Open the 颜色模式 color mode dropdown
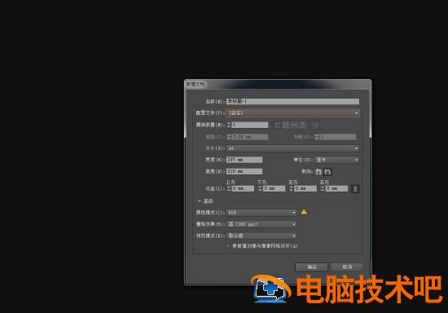 [261, 213]
